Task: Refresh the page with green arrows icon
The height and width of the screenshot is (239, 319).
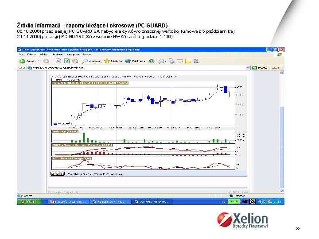Action: point(67,61)
